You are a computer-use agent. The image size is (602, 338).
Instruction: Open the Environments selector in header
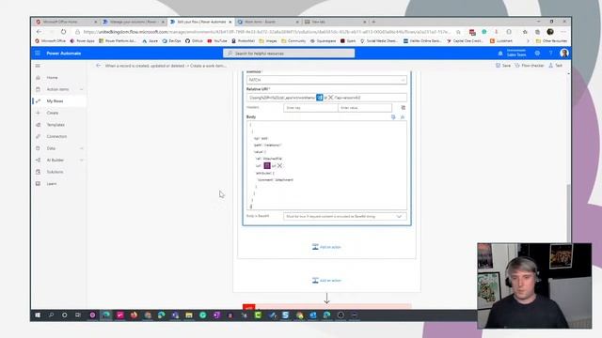click(516, 54)
